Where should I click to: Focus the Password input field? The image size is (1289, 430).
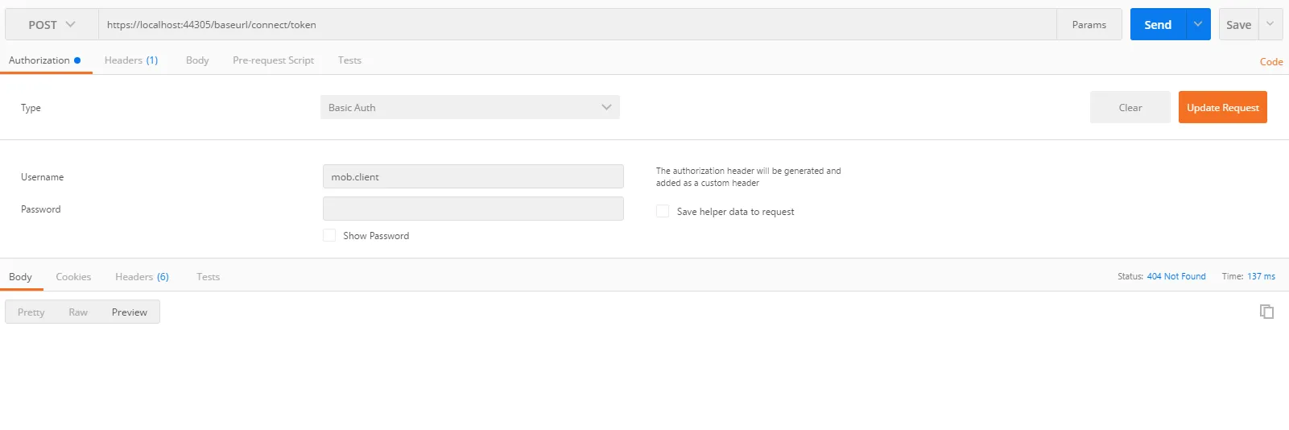(x=473, y=209)
